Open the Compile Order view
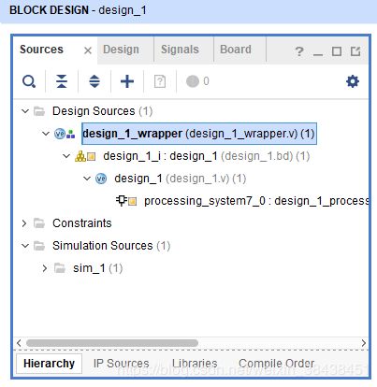377x387 pixels. [276, 364]
